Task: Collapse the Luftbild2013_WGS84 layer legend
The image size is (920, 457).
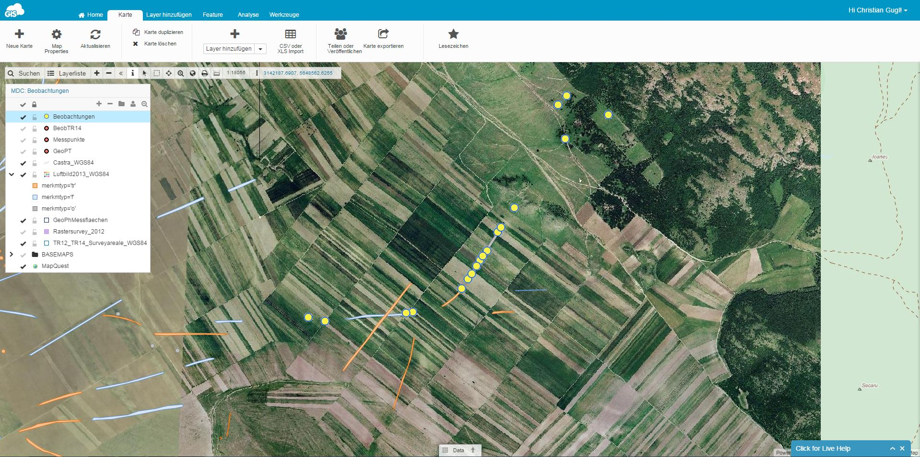Action: (x=12, y=174)
